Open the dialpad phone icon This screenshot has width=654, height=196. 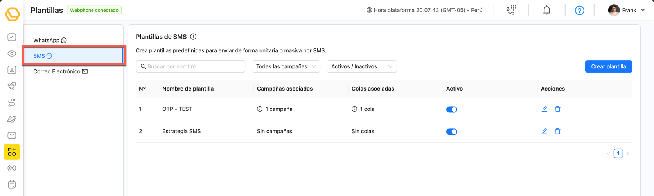(511, 10)
